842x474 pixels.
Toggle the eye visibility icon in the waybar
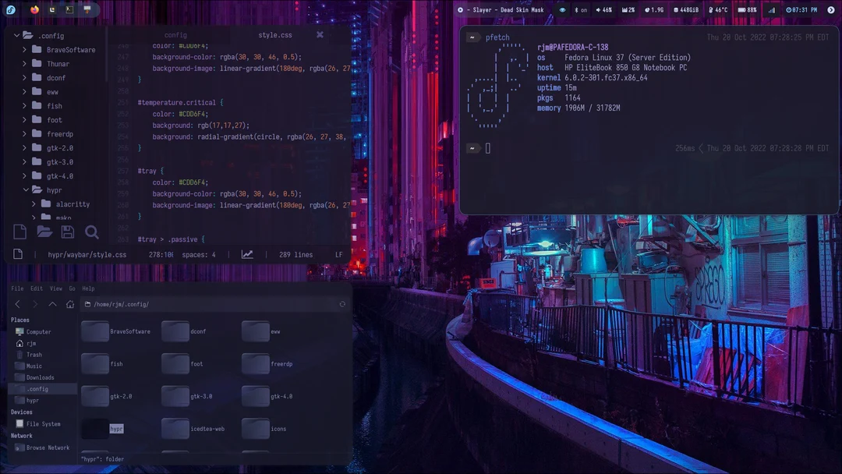(x=563, y=9)
